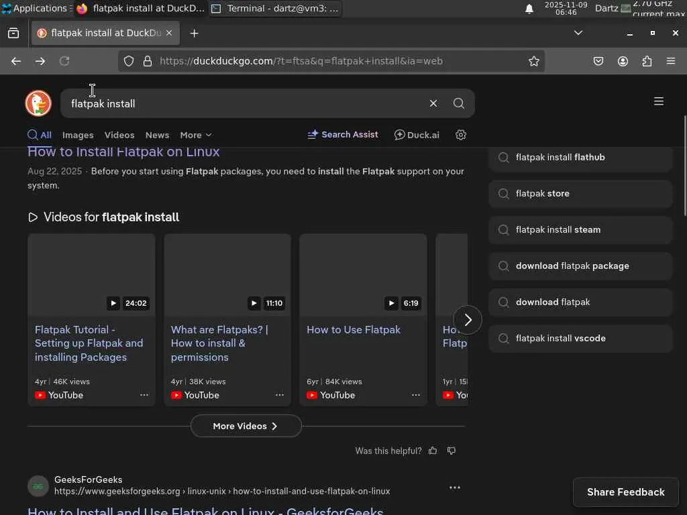Submit search with magnifier icon
Viewport: 687px width, 515px height.
(x=459, y=103)
